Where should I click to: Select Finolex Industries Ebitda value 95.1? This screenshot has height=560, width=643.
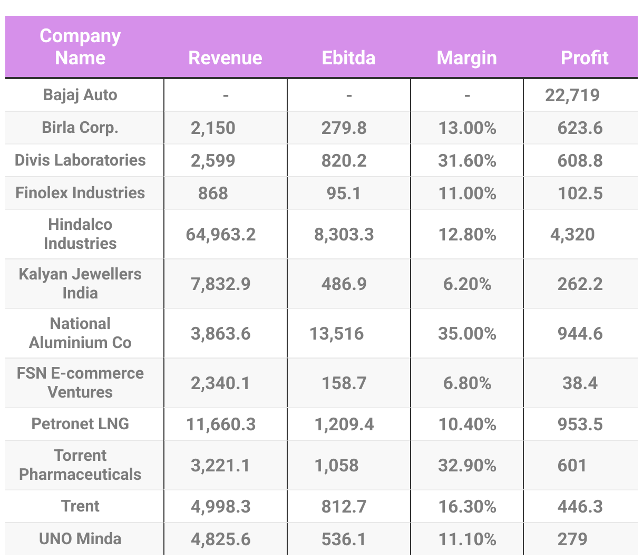tap(344, 194)
